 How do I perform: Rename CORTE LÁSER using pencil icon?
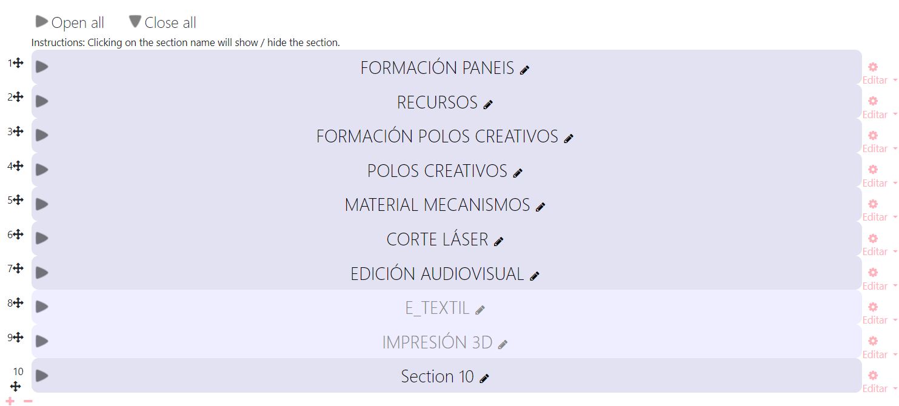click(499, 241)
